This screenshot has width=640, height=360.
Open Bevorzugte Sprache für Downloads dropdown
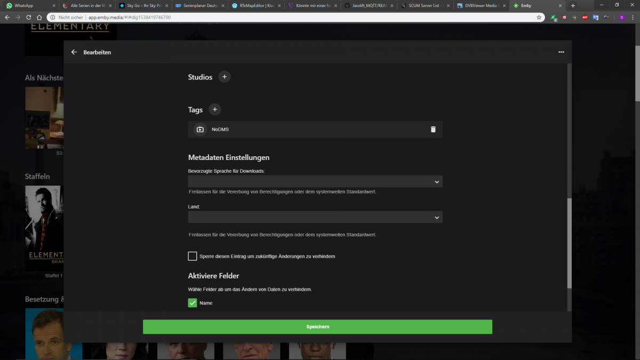[315, 182]
